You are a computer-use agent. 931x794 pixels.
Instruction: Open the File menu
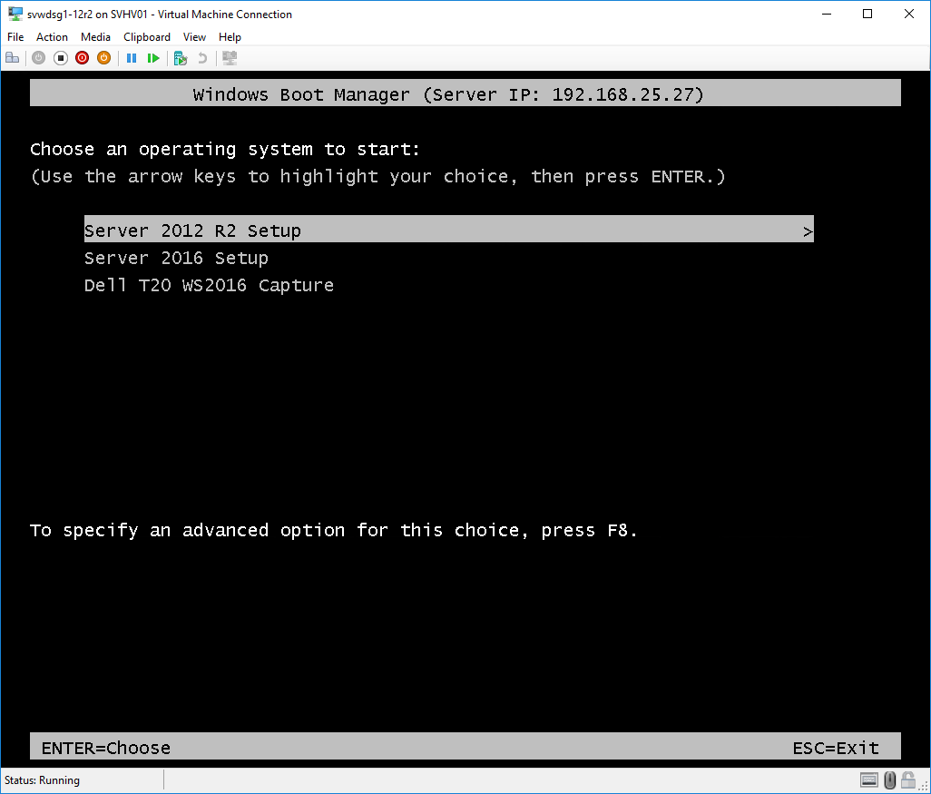(15, 37)
